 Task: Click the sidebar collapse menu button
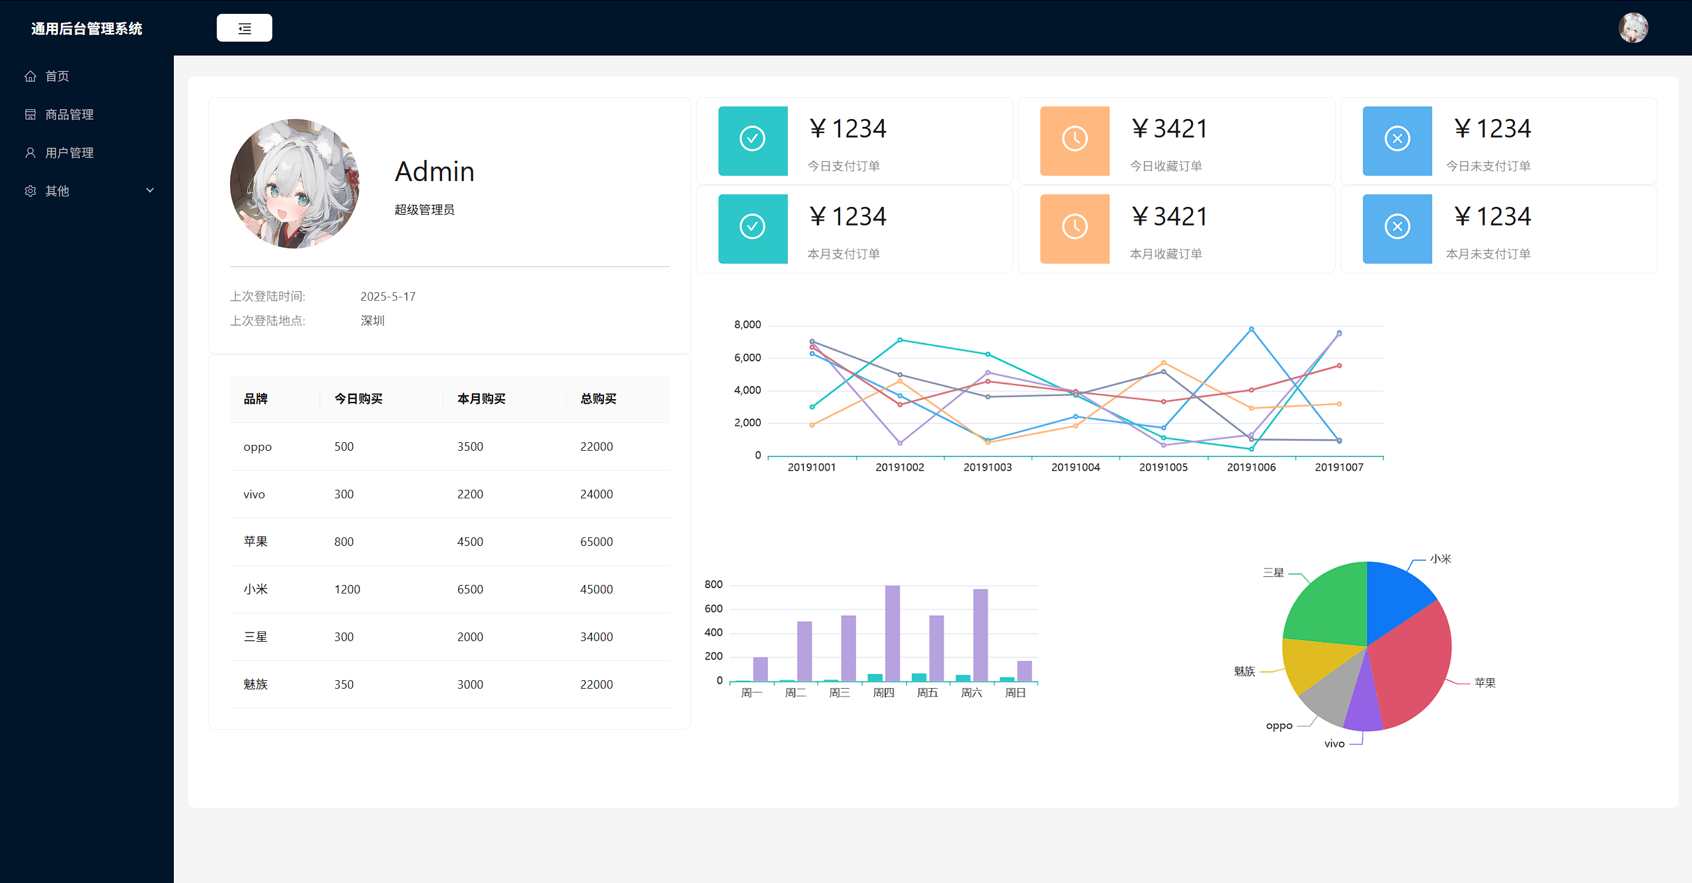click(x=244, y=28)
